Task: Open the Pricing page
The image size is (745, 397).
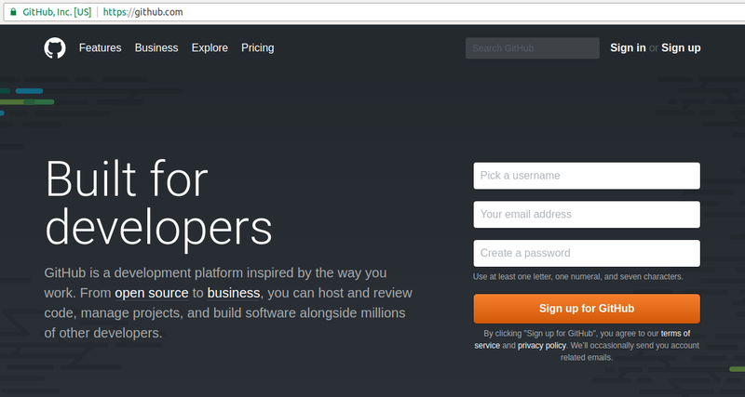Action: tap(258, 48)
